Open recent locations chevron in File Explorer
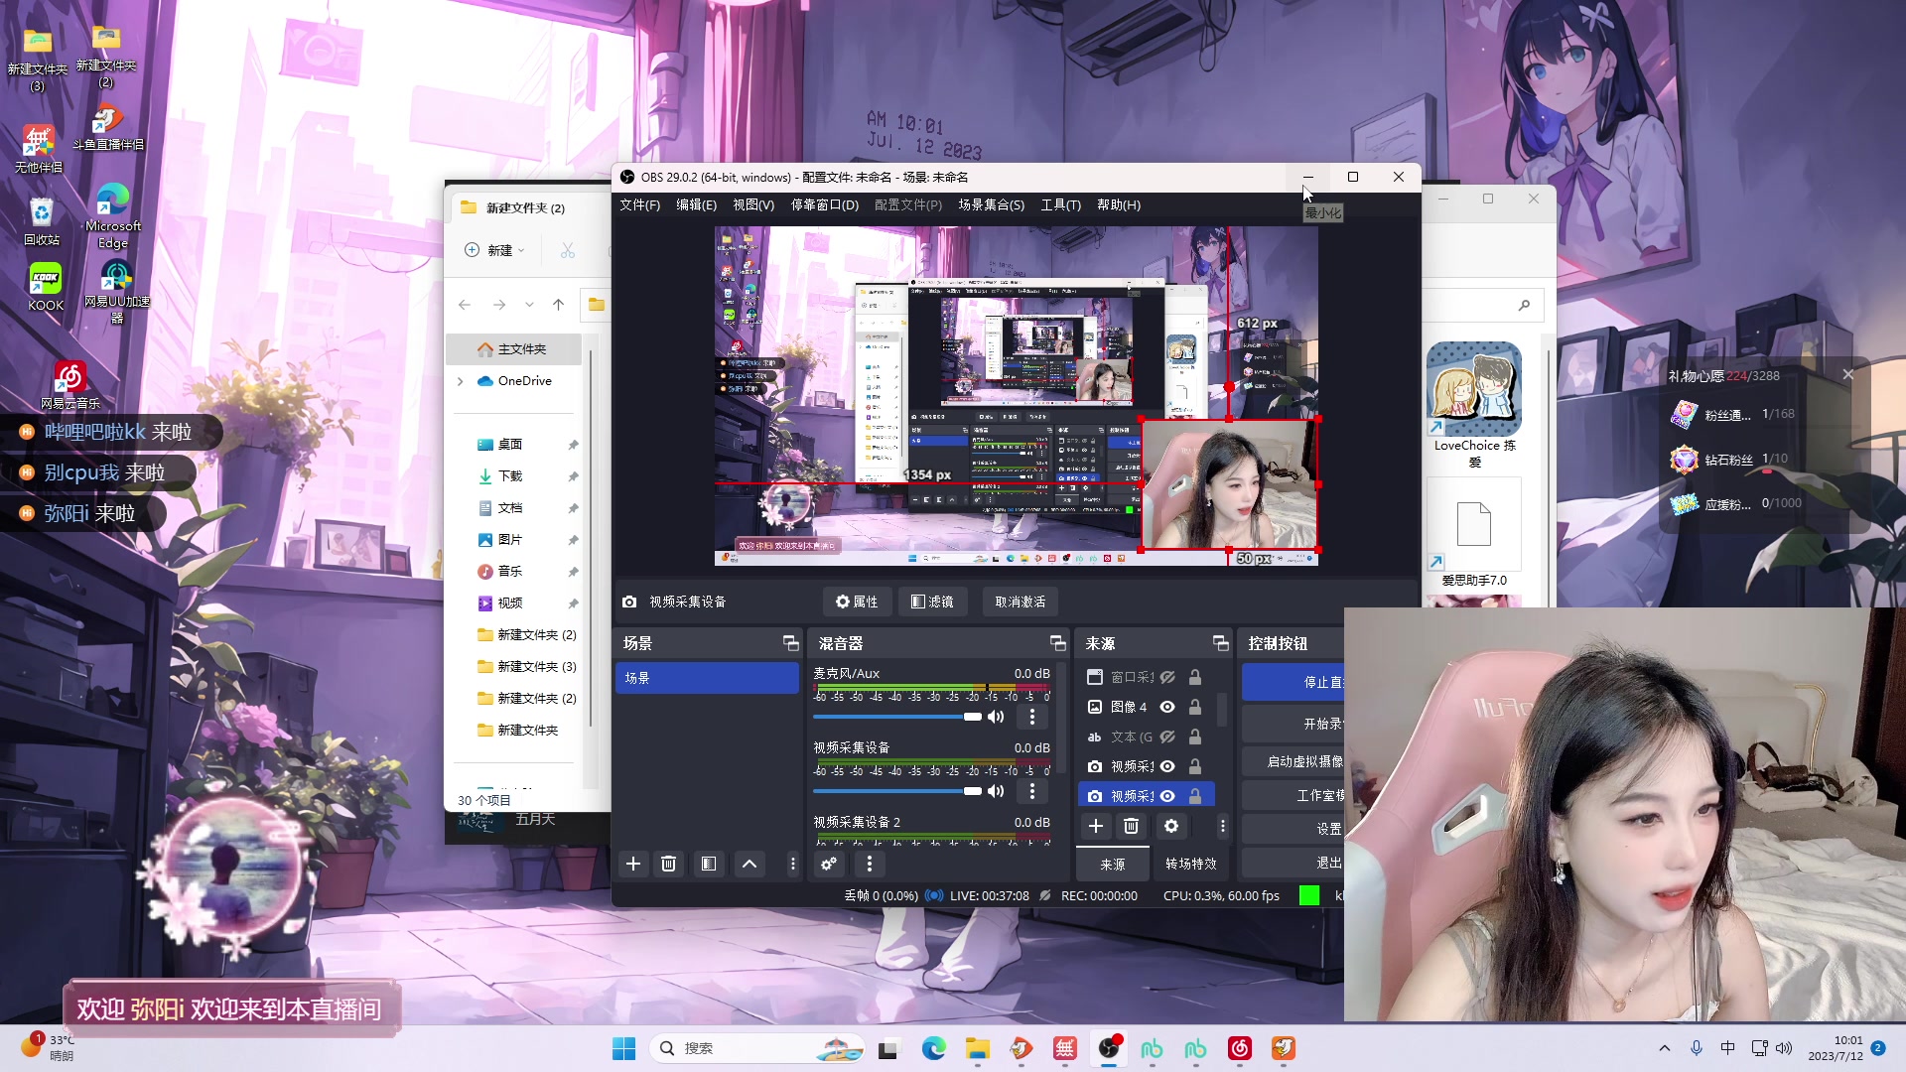The height and width of the screenshot is (1072, 1906). click(x=529, y=305)
